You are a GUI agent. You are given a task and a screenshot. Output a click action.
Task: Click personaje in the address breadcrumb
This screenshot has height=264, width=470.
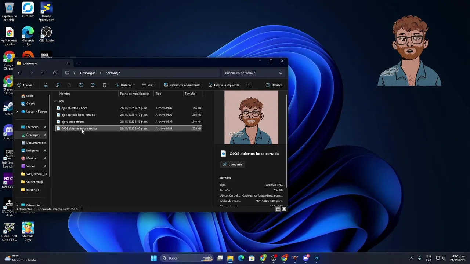click(113, 73)
